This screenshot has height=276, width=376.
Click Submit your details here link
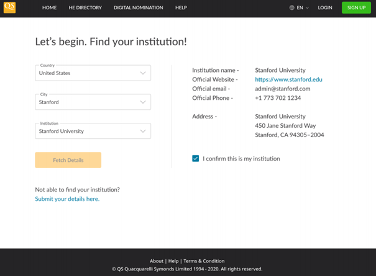[x=67, y=199]
